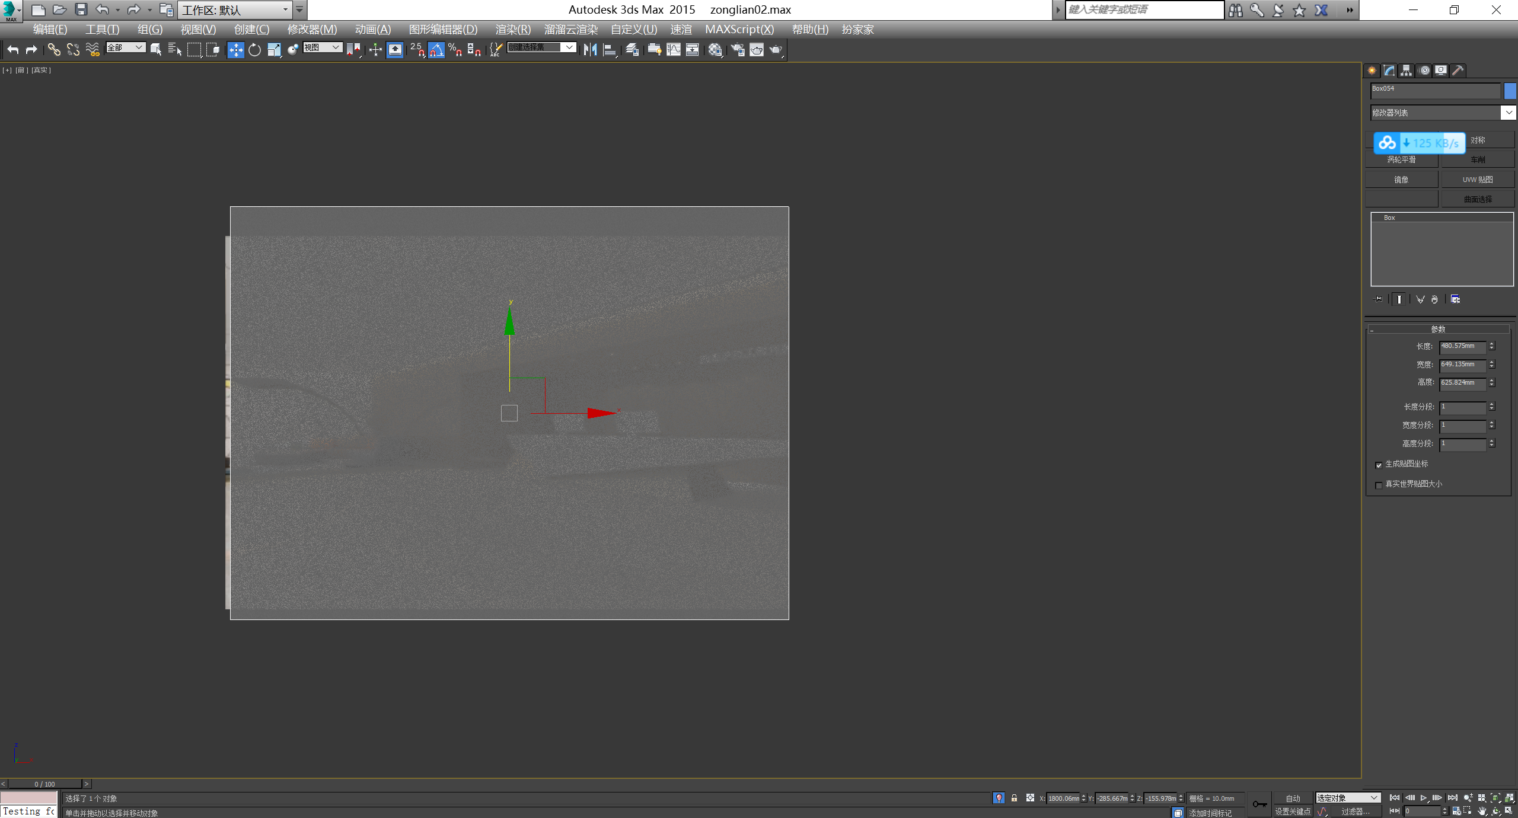Collapse the 参数 rollout

coord(1438,329)
